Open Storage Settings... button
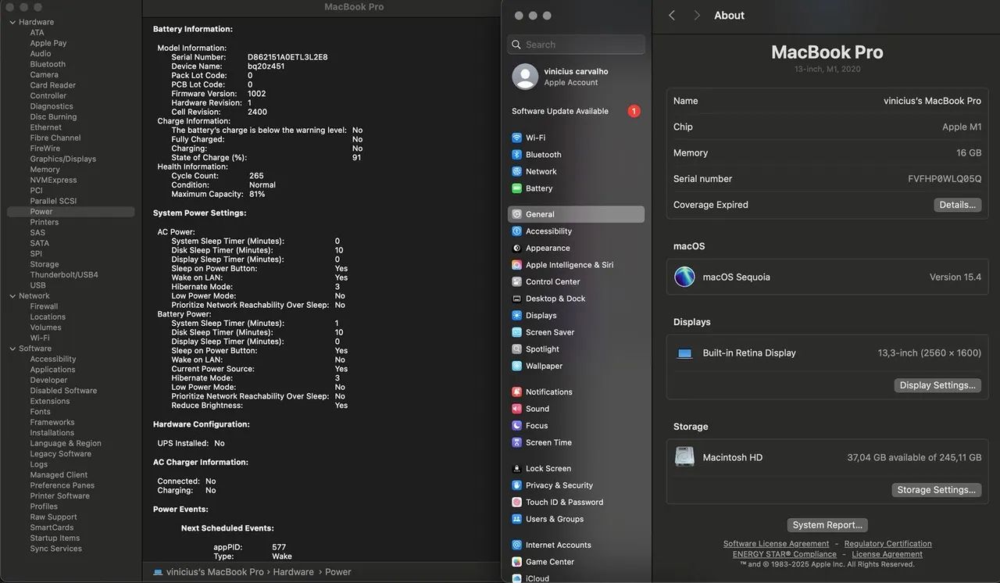 pos(936,490)
